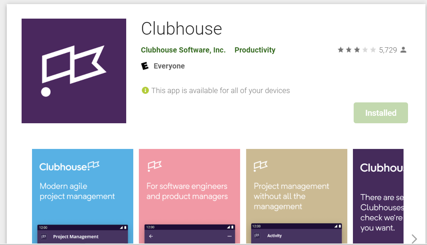Open the pink software engineers screenshot
The height and width of the screenshot is (245, 427).
(x=189, y=196)
